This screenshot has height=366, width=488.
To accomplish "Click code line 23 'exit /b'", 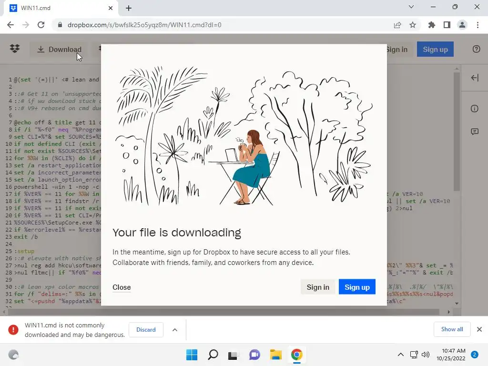I will pyautogui.click(x=26, y=237).
